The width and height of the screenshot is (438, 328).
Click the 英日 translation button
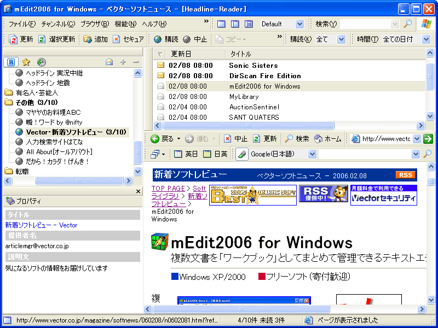tap(186, 154)
